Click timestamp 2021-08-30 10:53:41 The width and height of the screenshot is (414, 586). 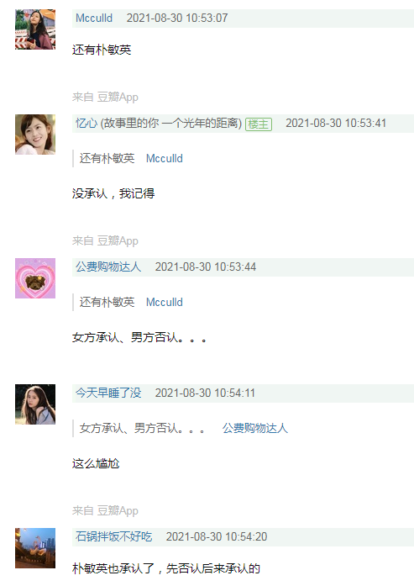(x=336, y=123)
